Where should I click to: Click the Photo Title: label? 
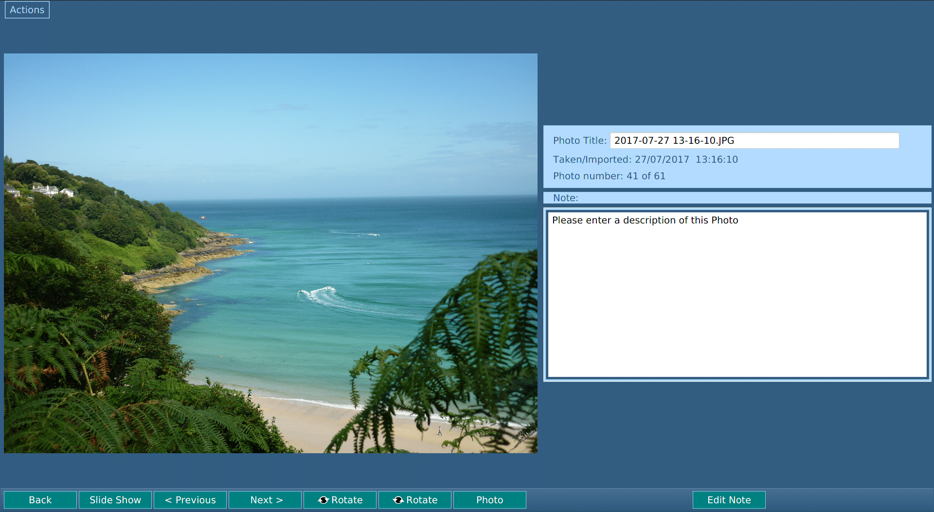(580, 140)
